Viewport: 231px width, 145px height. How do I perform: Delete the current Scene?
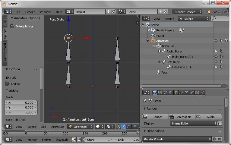pos(165,12)
